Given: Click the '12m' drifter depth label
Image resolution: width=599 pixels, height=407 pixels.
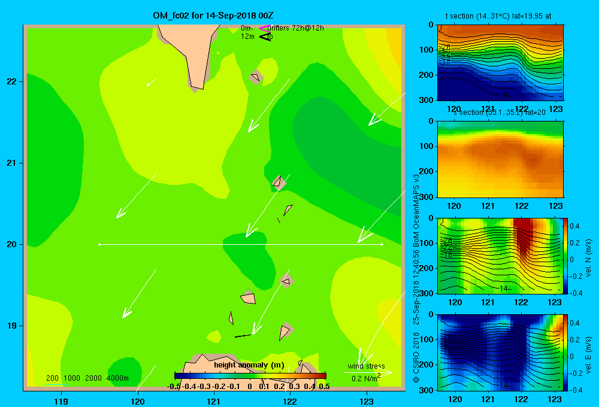Looking at the screenshot, I should [x=247, y=37].
